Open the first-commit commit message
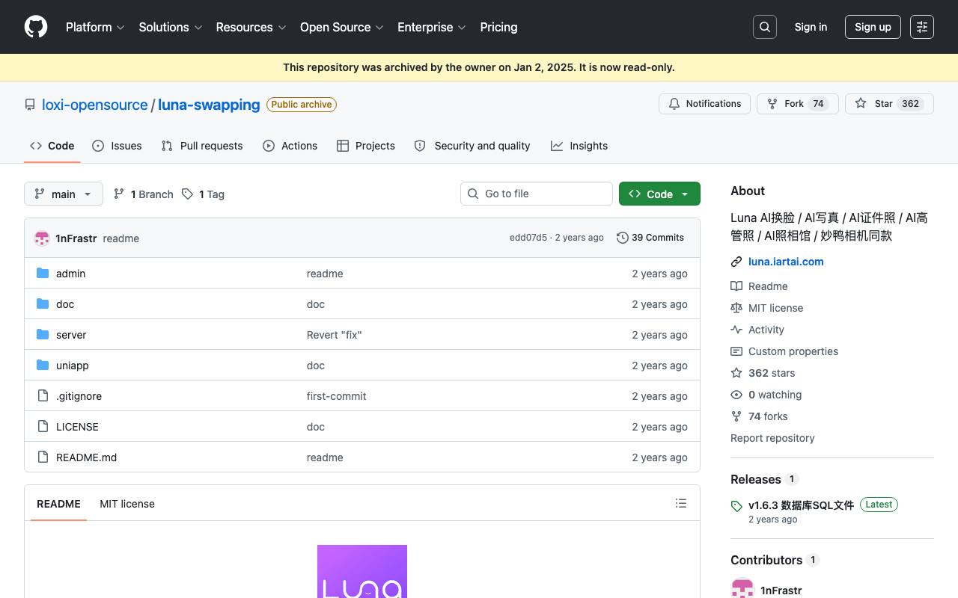958x598 pixels. 336,396
